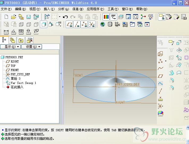Click the distance measure ruler icon

(x=6, y=32)
